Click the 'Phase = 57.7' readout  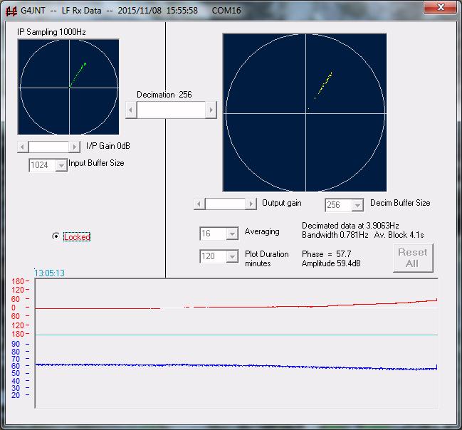tap(327, 254)
